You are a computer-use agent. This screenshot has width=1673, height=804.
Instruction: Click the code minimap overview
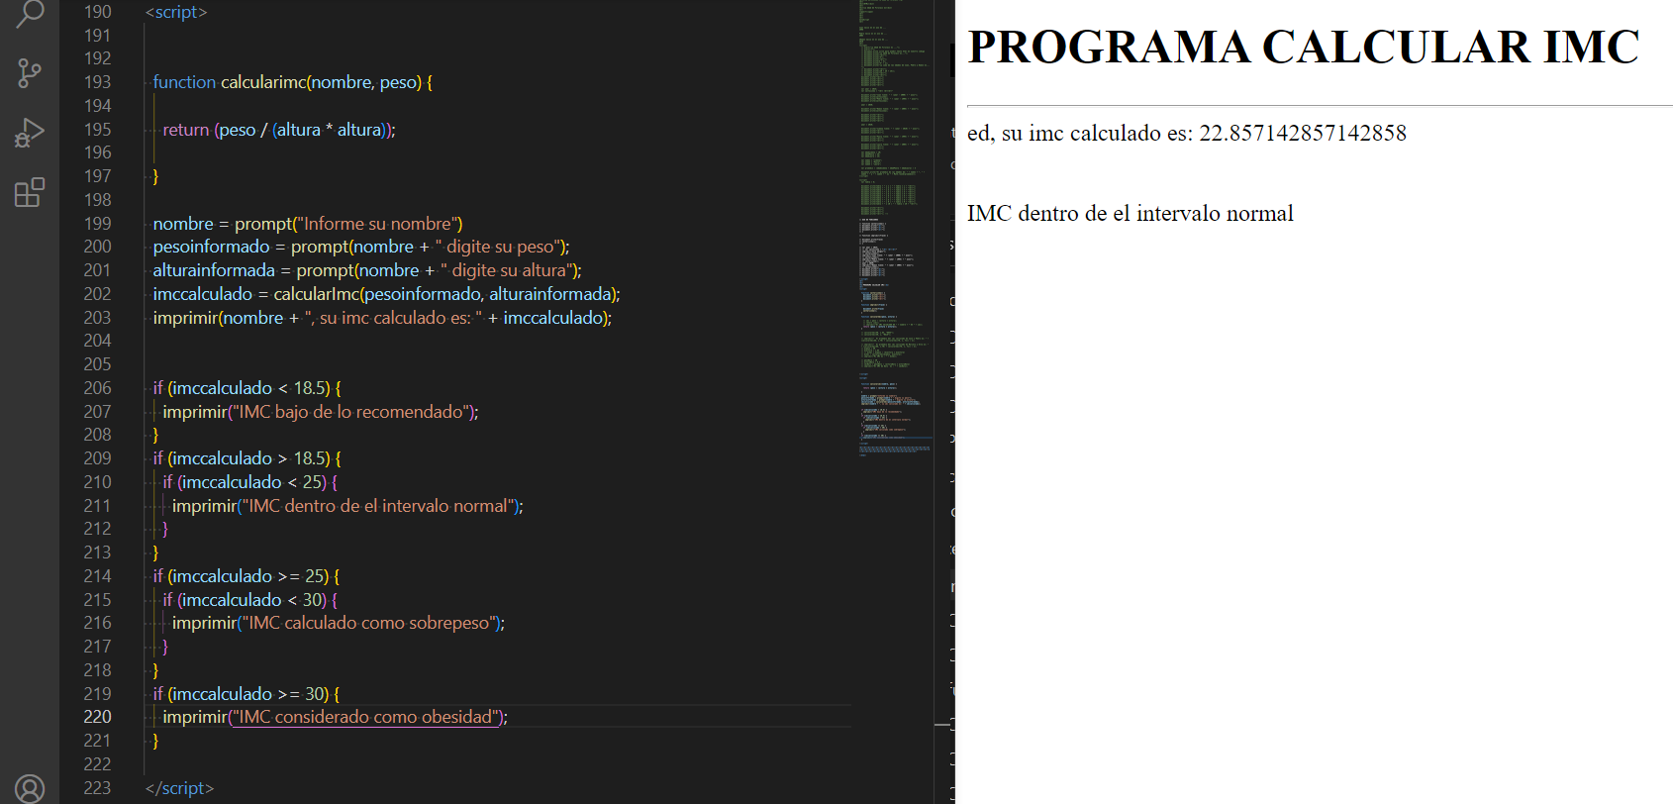click(895, 228)
